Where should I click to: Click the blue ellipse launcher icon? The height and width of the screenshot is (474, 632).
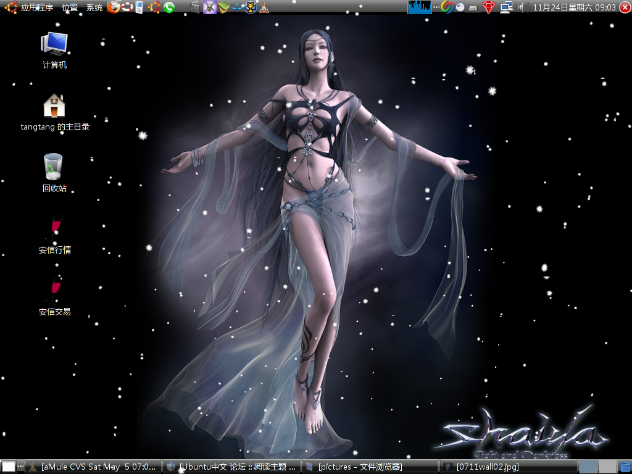click(x=236, y=7)
